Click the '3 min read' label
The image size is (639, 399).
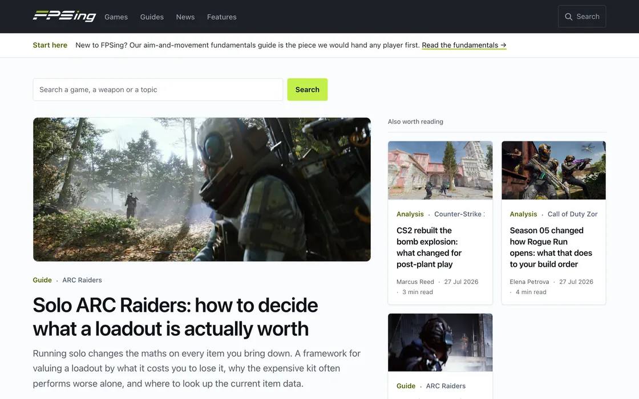[x=418, y=292]
